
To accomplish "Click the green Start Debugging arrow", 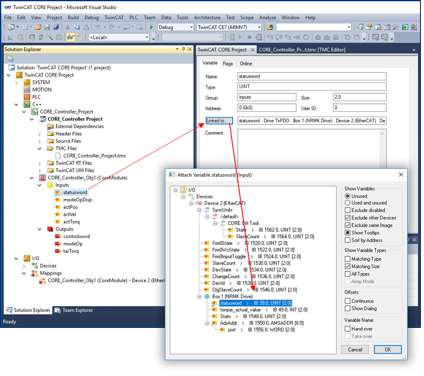I will point(151,27).
